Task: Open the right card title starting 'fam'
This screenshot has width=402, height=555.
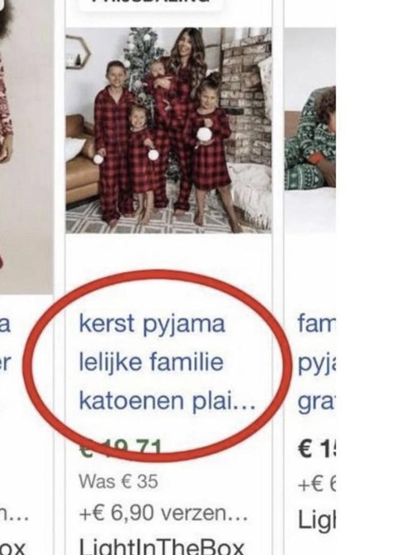Action: click(x=316, y=324)
